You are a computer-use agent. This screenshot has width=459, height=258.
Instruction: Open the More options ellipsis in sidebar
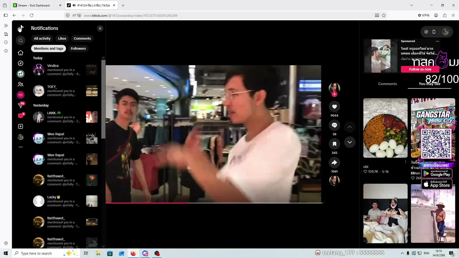tap(20, 147)
